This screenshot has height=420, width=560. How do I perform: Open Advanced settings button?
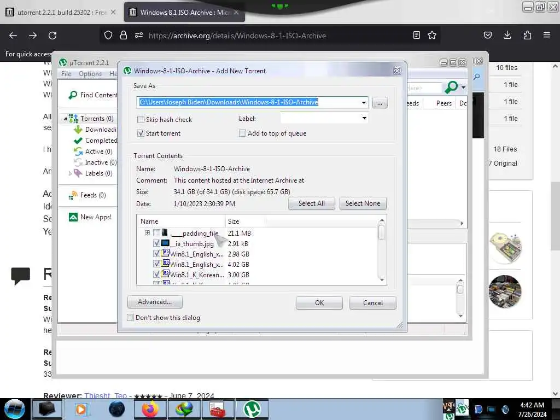[155, 302]
